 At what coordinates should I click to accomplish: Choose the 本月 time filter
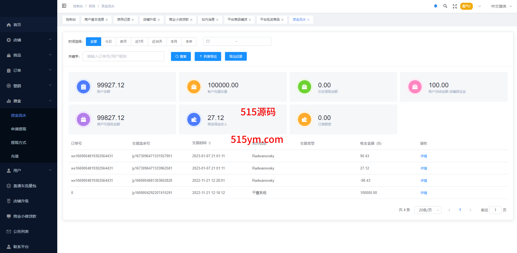(x=174, y=41)
